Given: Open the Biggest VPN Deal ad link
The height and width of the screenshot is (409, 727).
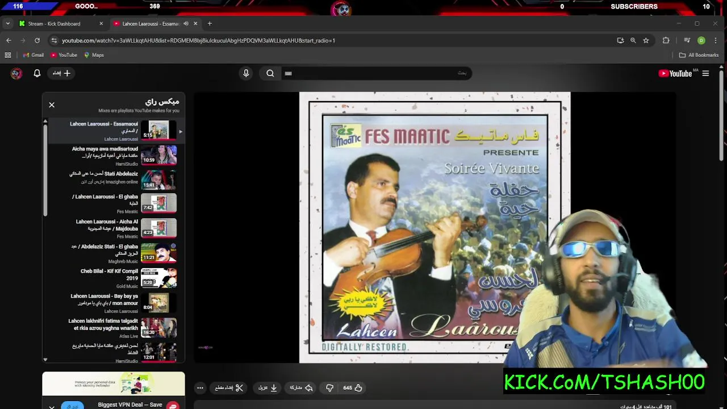Looking at the screenshot, I should 129,405.
